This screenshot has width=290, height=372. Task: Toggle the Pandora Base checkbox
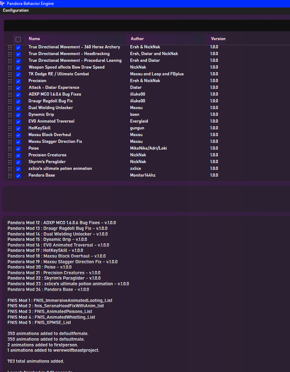coord(18,176)
